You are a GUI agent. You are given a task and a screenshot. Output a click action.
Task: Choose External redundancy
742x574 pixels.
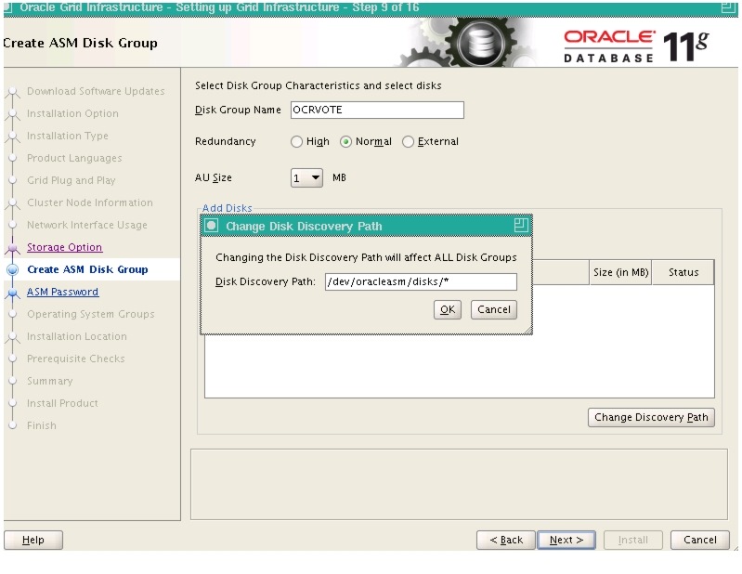click(408, 141)
